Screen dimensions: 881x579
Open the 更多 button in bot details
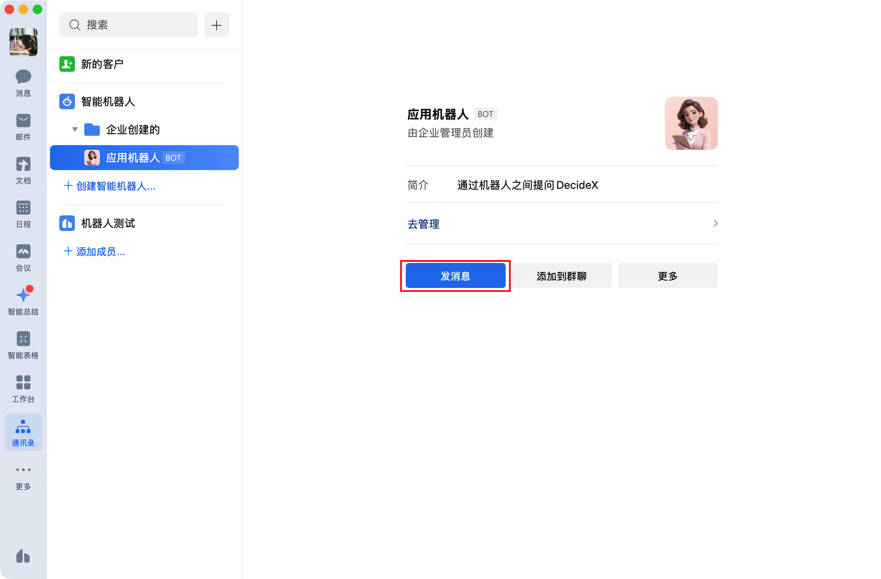pos(668,276)
